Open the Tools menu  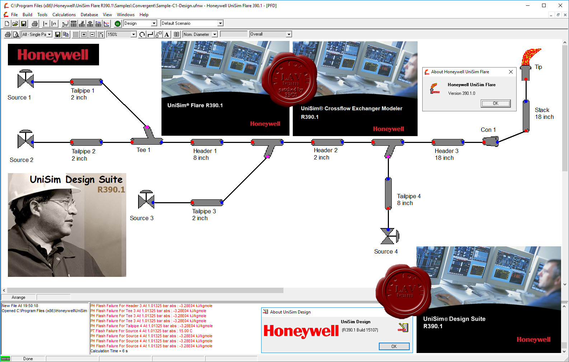[x=42, y=15]
